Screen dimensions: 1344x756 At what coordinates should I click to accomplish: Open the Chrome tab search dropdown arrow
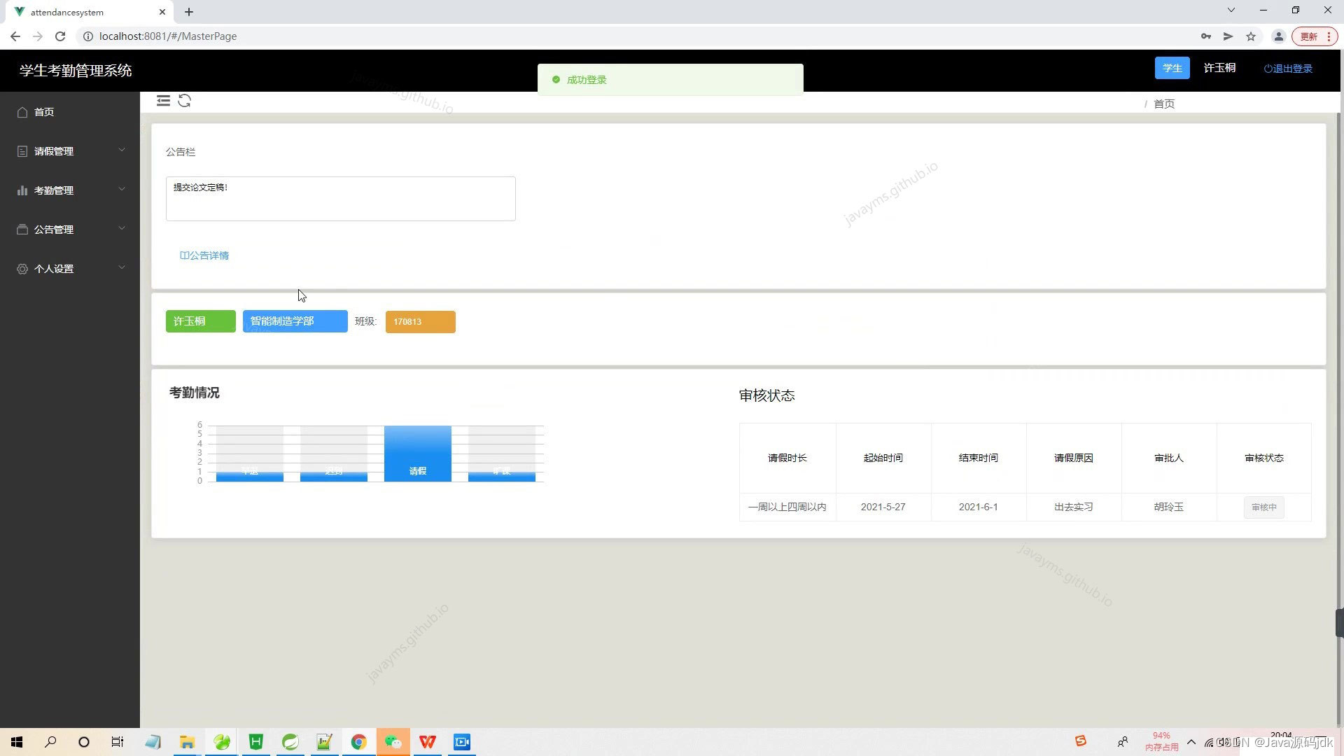[1231, 10]
